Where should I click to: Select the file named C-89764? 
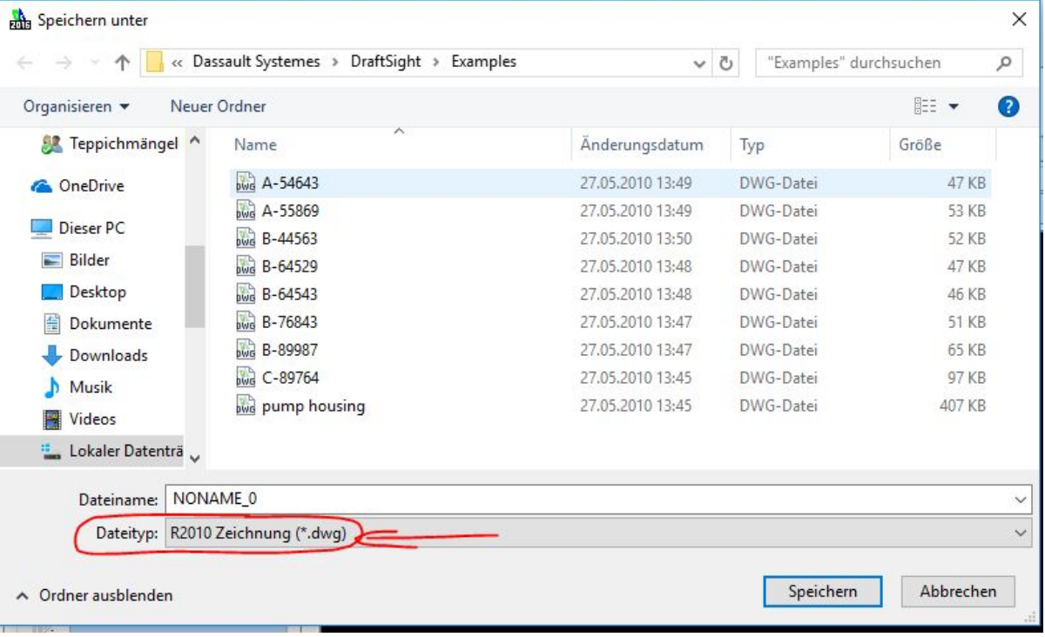290,378
